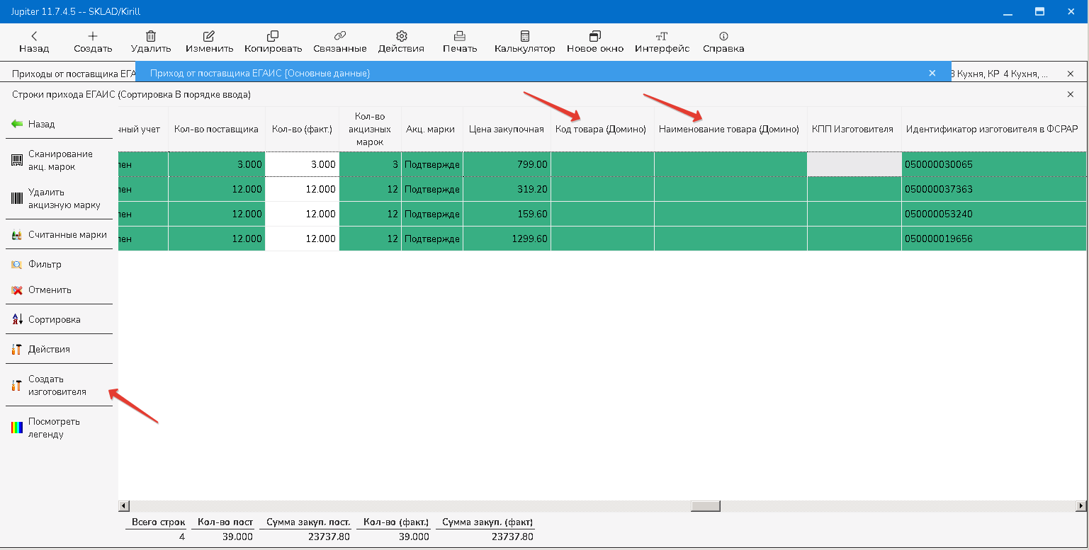
Task: Open Действия gear icon in top toolbar
Action: tap(401, 35)
